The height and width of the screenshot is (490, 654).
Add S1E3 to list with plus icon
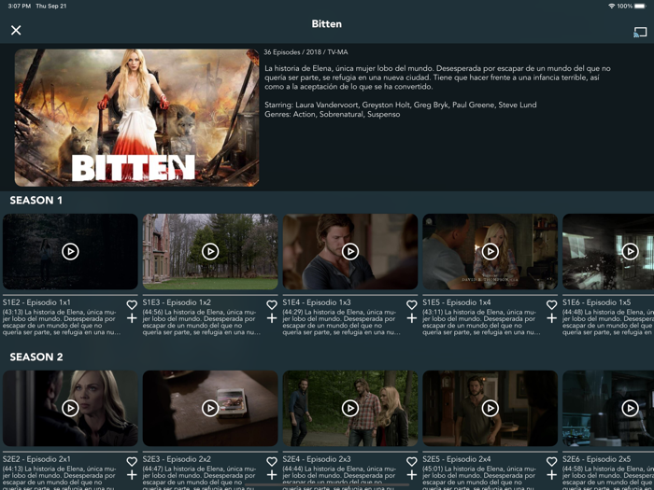click(272, 318)
